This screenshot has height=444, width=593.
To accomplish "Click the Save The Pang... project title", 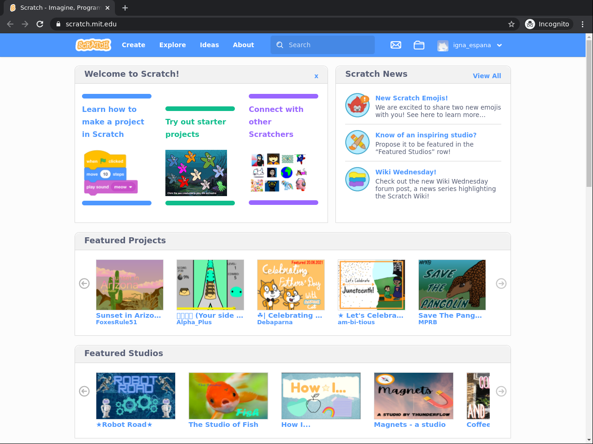I will pyautogui.click(x=450, y=315).
